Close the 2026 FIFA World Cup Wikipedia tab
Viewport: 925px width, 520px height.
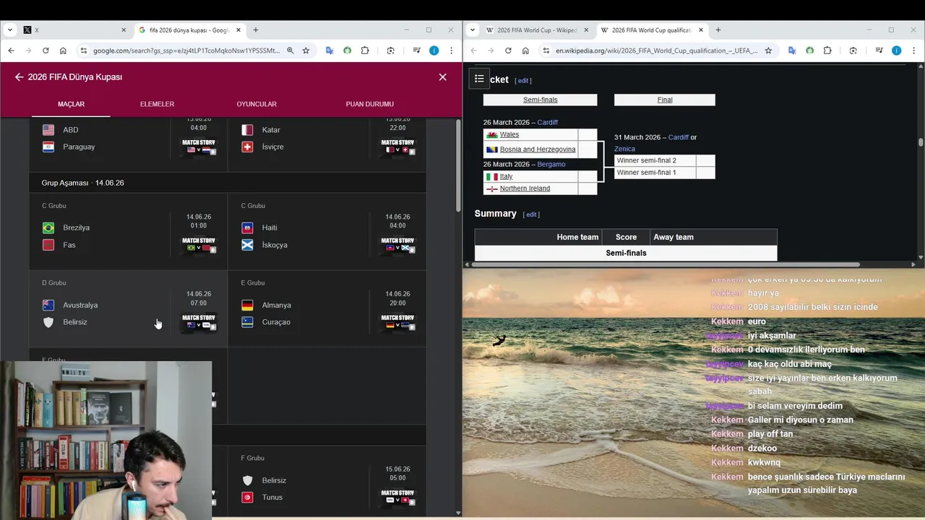[586, 30]
